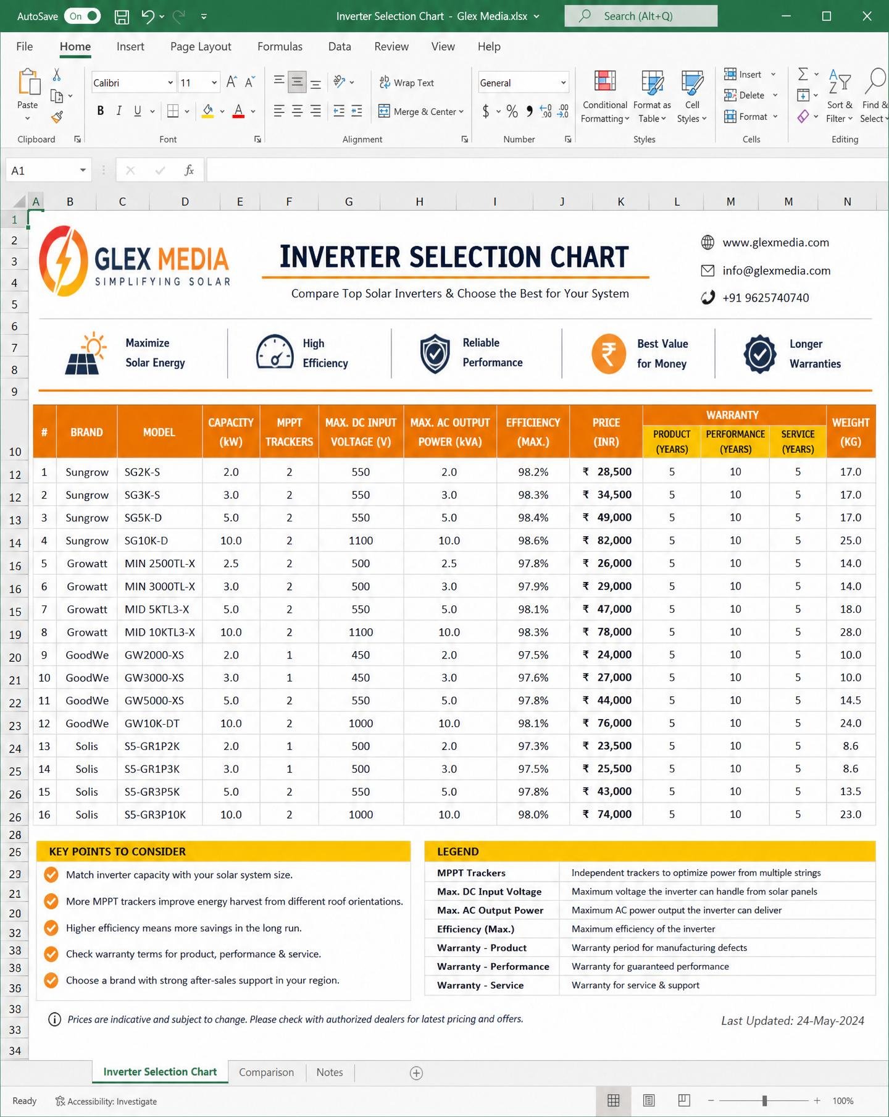The width and height of the screenshot is (889, 1117).
Task: Switch to the Formulas ribbon tab
Action: tap(280, 46)
